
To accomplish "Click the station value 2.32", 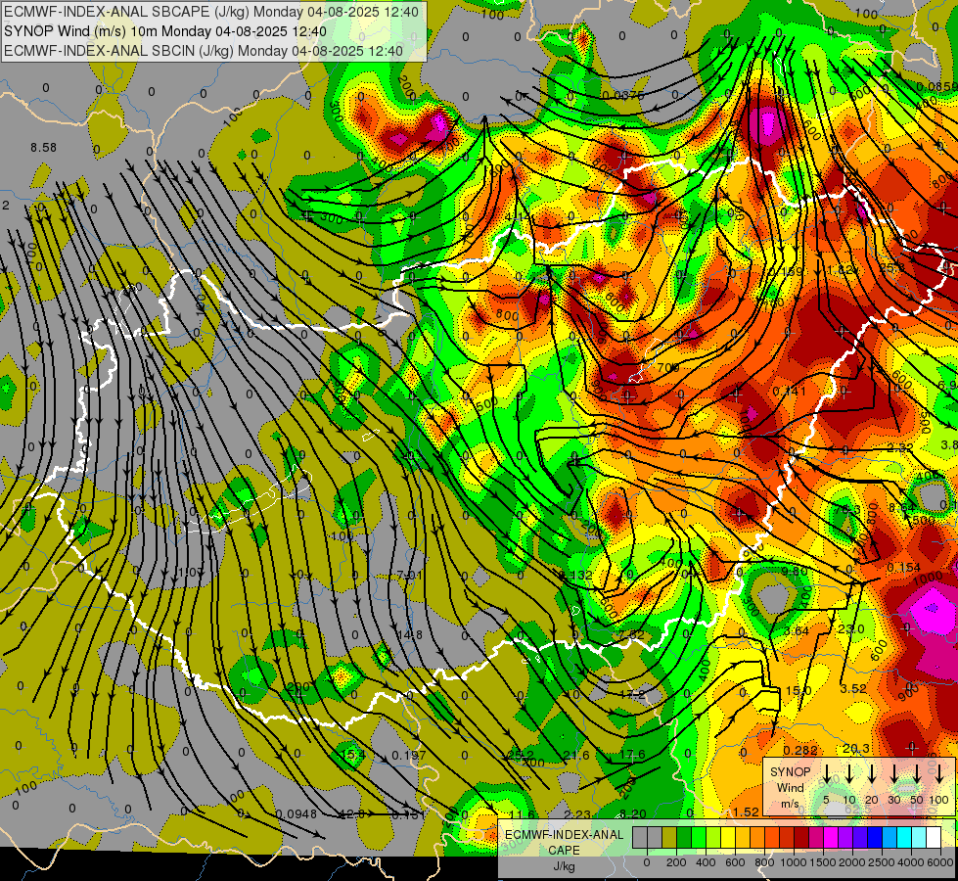I will coord(900,447).
